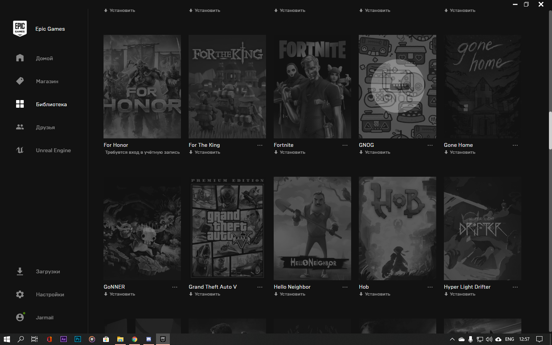Open the Загрузки downloads icon
Screen dimensions: 552x345
(x=20, y=271)
